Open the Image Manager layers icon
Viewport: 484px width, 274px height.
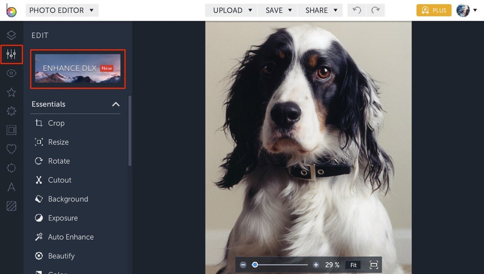pos(11,35)
